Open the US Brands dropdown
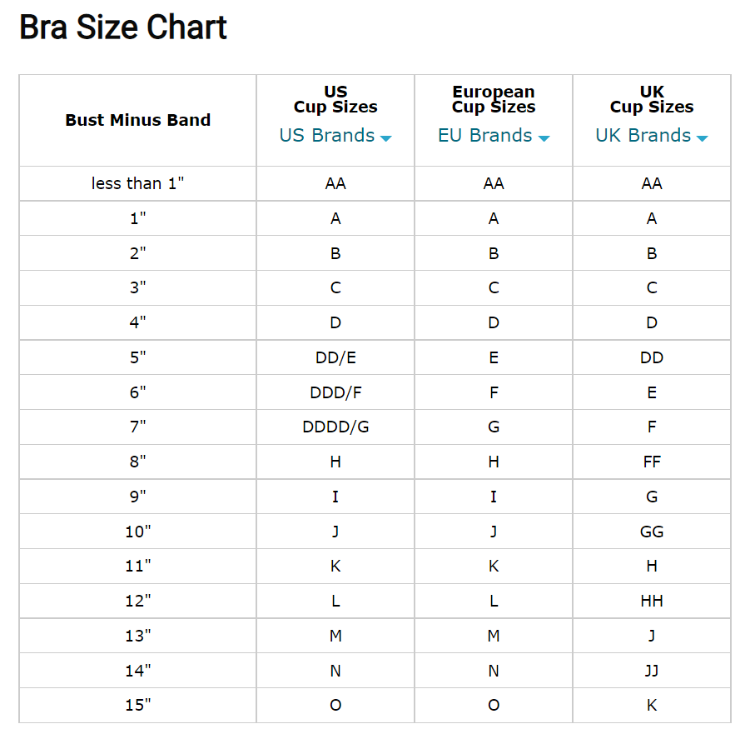Viewport: 745px width, 739px height. pyautogui.click(x=335, y=136)
